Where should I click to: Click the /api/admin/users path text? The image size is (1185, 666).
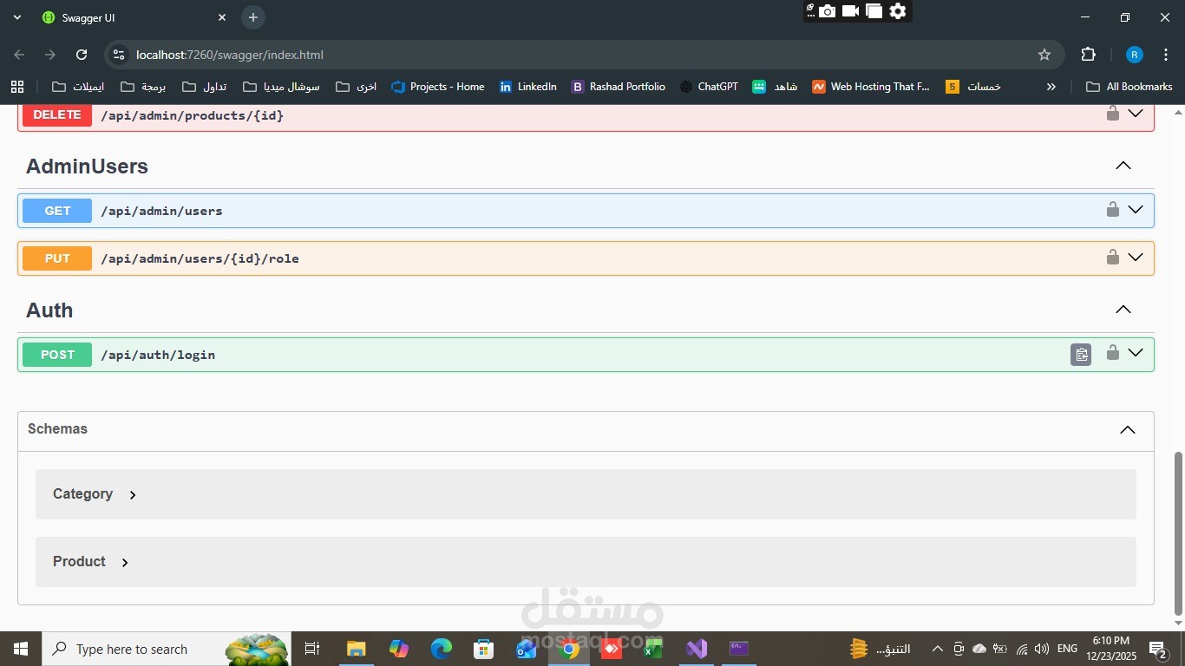162,211
